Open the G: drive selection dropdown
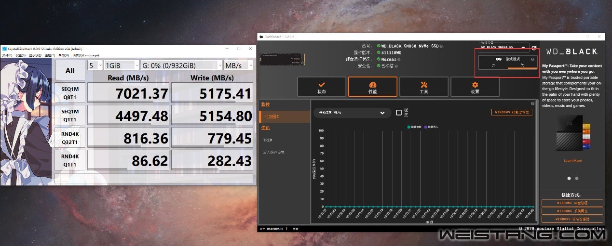The height and width of the screenshot is (246, 612). click(181, 65)
